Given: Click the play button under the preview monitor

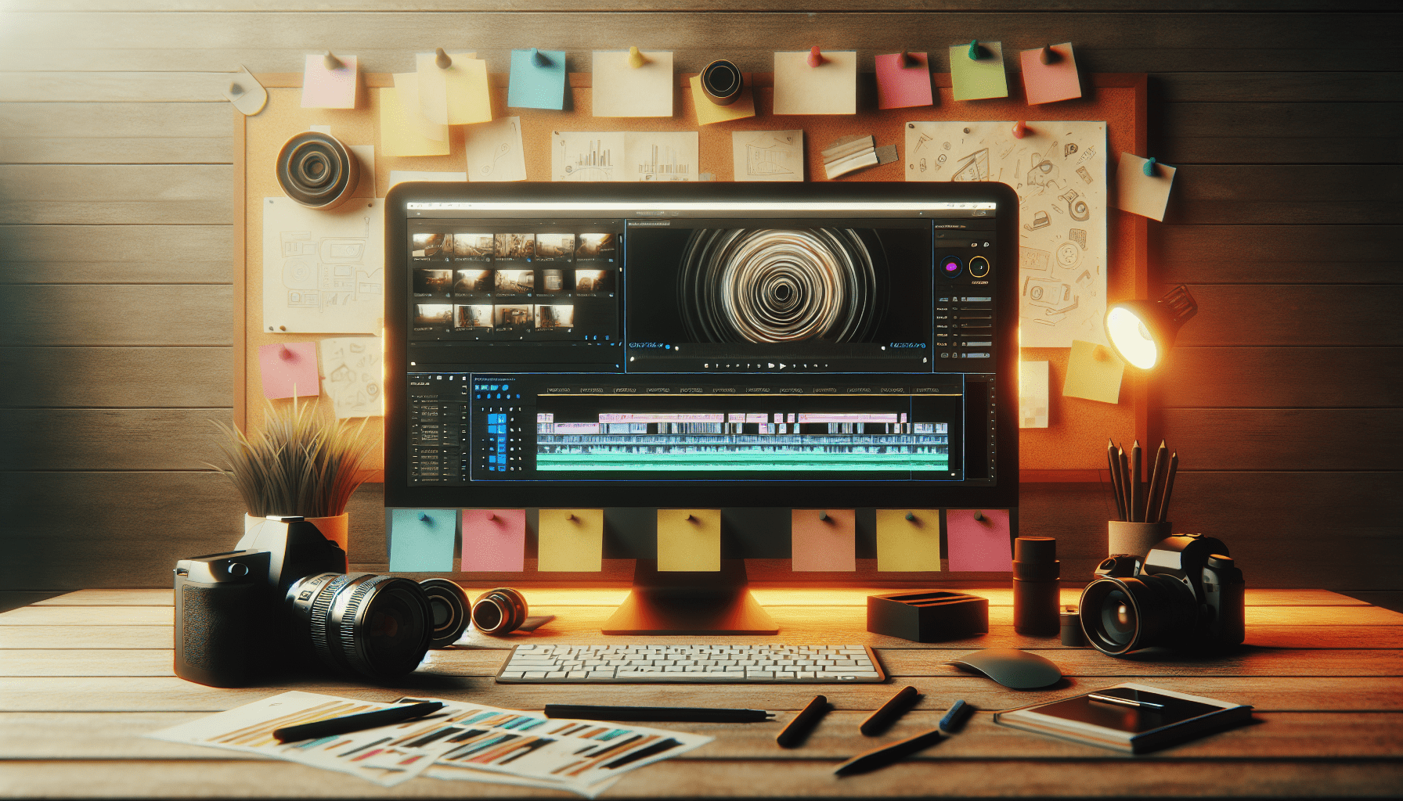Looking at the screenshot, I should (782, 365).
